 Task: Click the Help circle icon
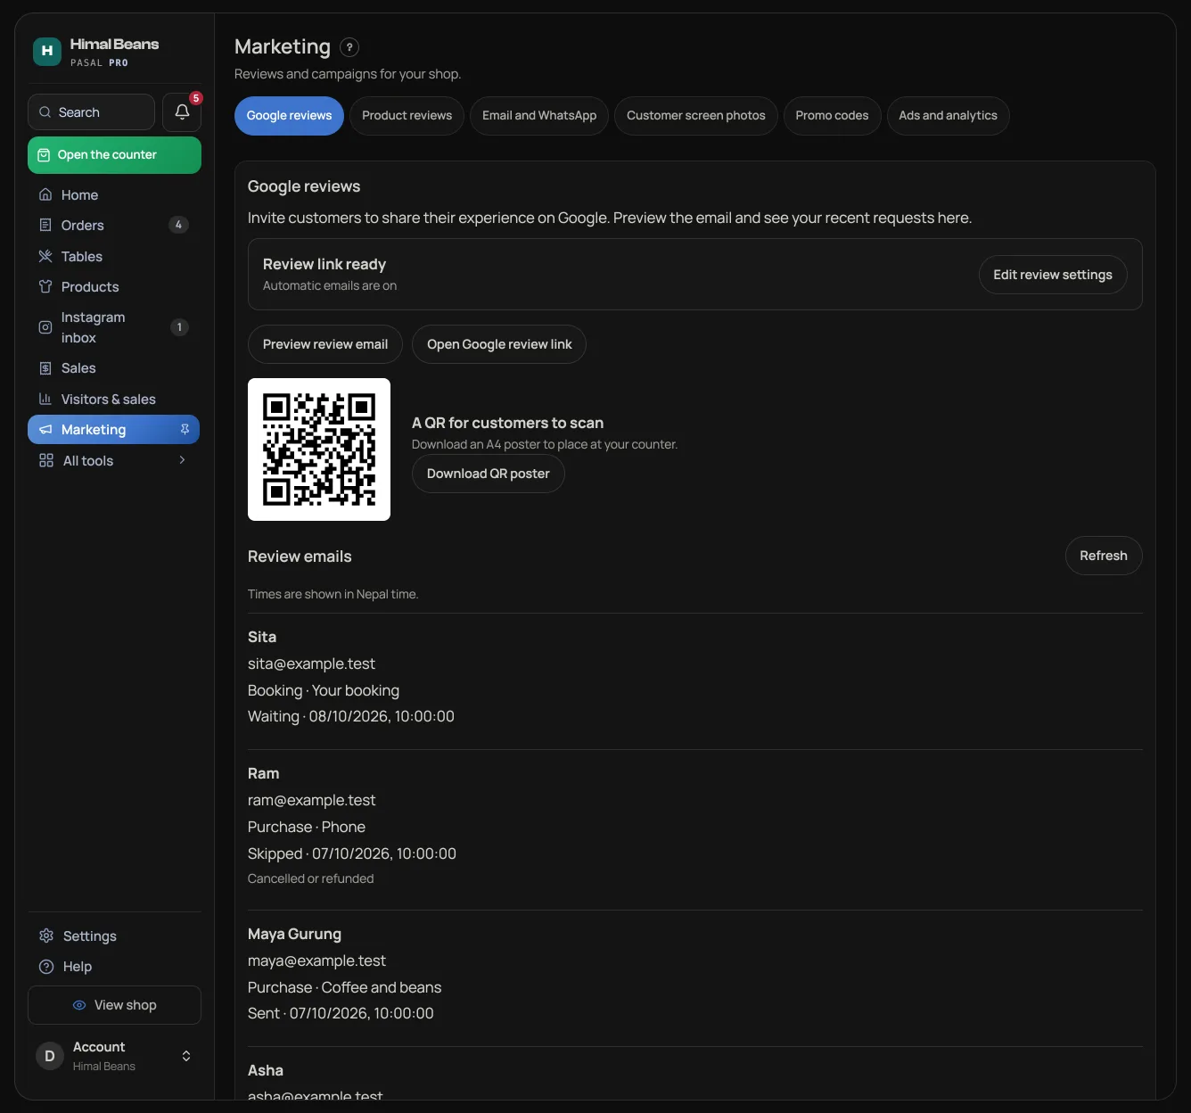click(46, 967)
